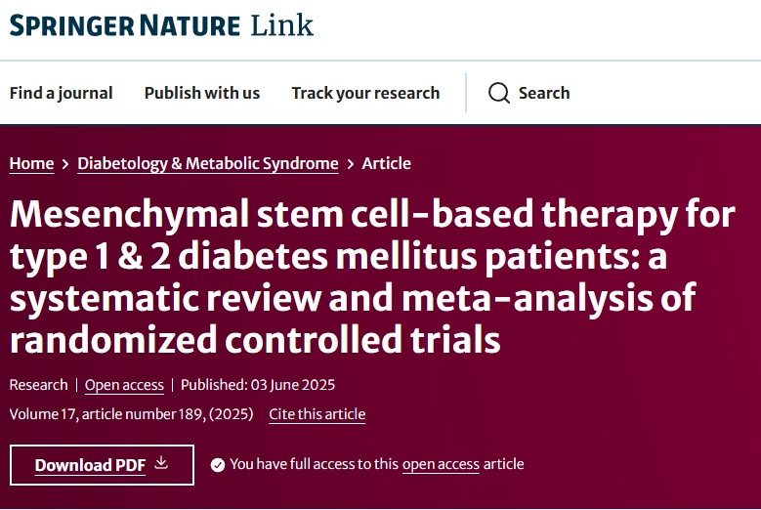Click the download arrow icon
This screenshot has height=510, width=761.
click(x=161, y=463)
